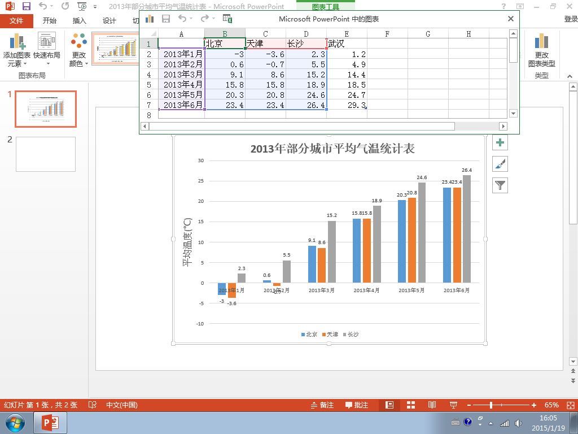Click the Redo icon in PowerPoint title bar

coord(65,6)
